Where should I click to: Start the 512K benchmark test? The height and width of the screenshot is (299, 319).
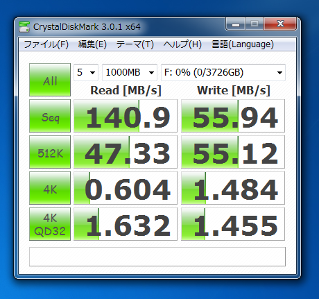point(50,152)
